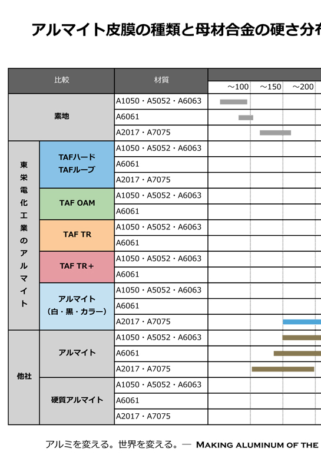
Task: Click the footer slogan アルミを変える。世界を変える。
Action: (112, 444)
